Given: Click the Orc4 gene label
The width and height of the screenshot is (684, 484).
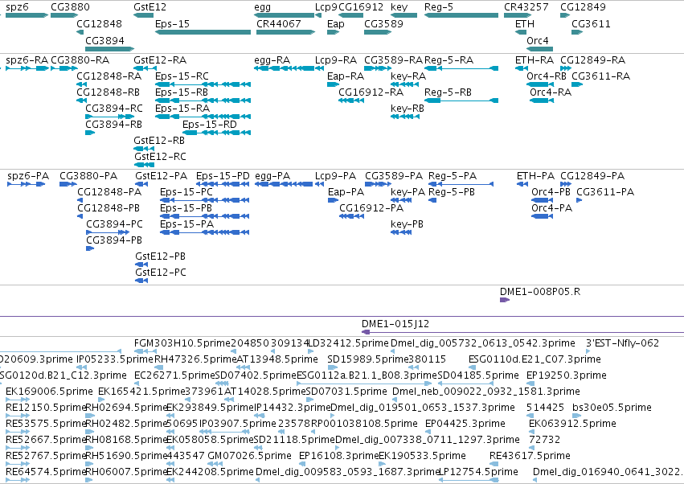Looking at the screenshot, I should pyautogui.click(x=538, y=40).
